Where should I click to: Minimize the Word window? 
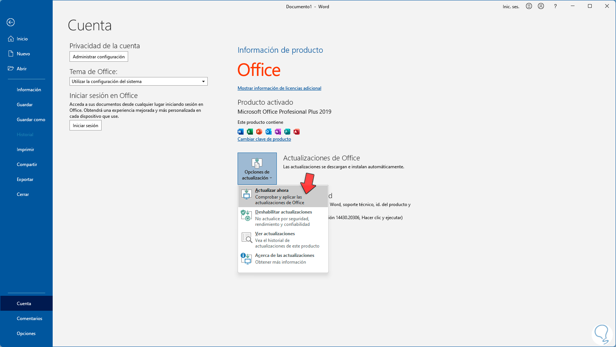click(573, 6)
